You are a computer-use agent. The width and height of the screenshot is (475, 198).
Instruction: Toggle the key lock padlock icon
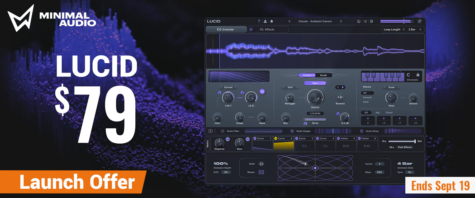(x=418, y=75)
